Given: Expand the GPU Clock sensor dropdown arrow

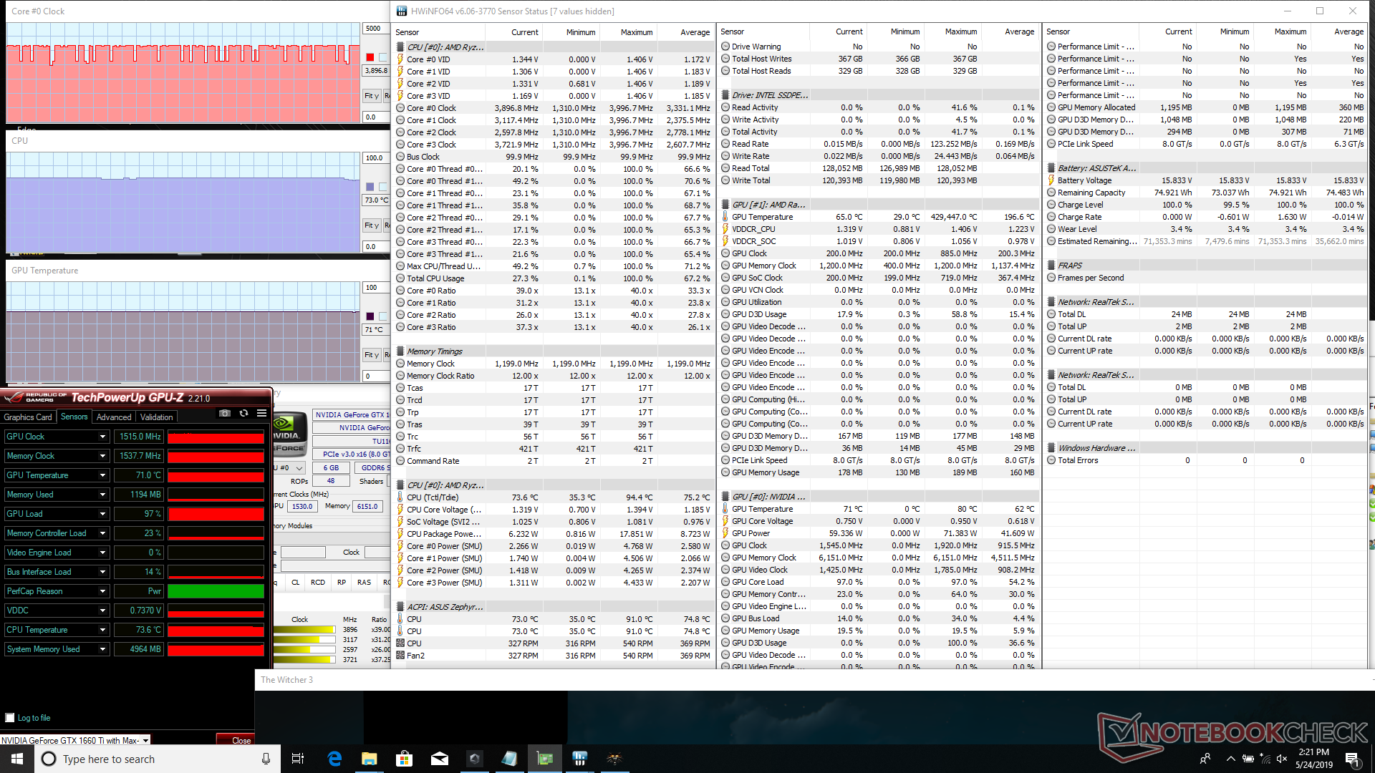Looking at the screenshot, I should tap(102, 437).
